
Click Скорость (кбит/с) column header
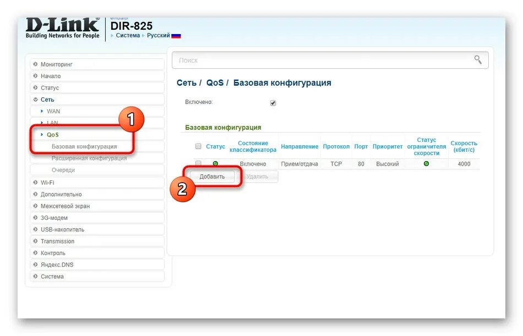[x=464, y=146]
